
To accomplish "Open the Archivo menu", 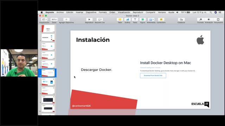I will [x=60, y=13].
